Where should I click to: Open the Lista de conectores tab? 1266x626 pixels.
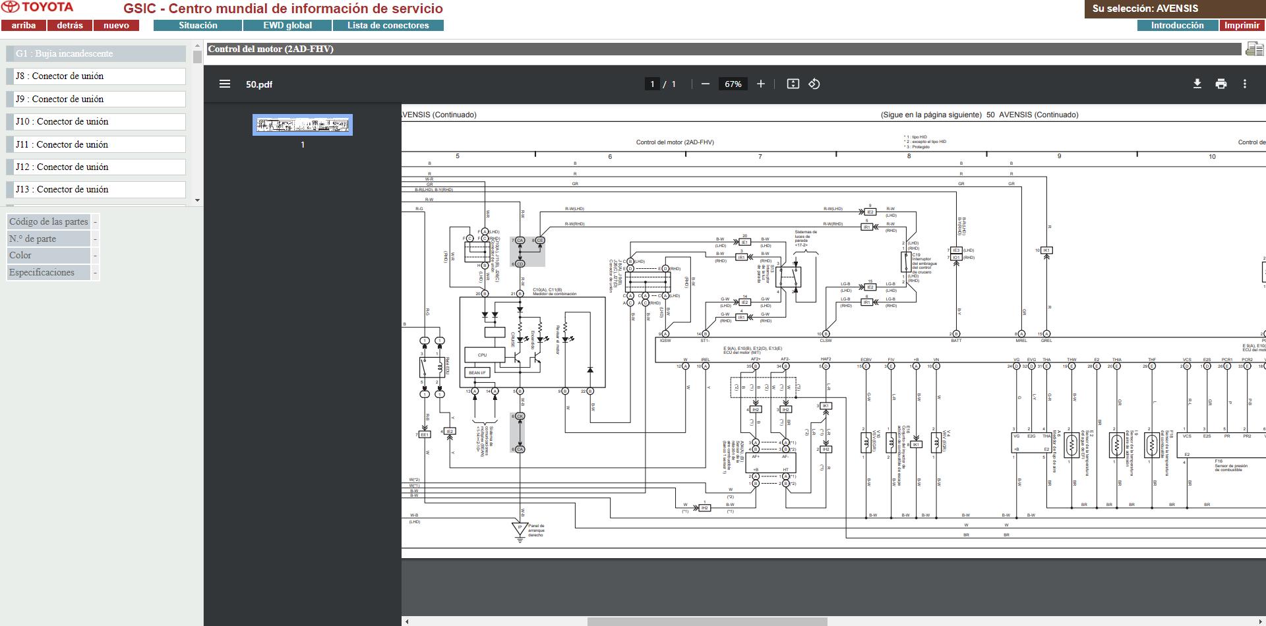coord(388,25)
